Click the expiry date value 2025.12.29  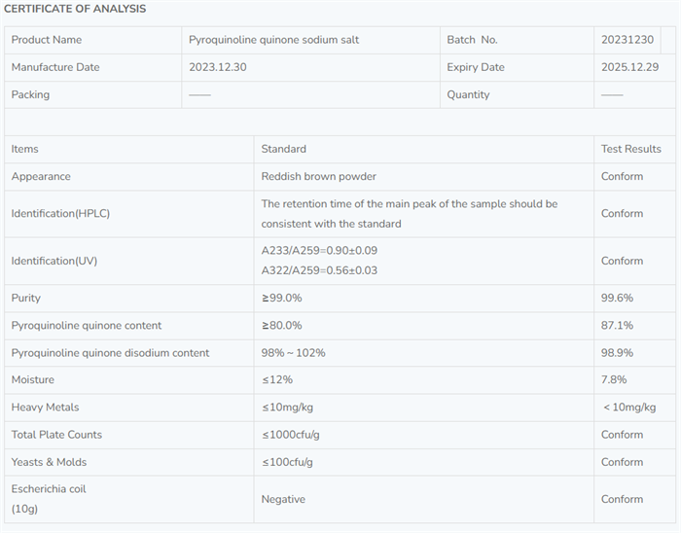coord(630,67)
